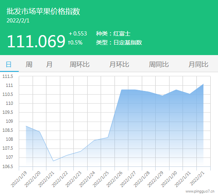This screenshot has width=218, height=195.
Task: Open the 周环比 tab
Action: point(79,64)
